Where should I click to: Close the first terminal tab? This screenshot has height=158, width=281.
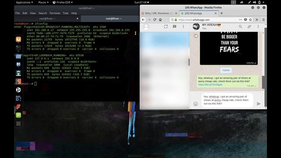77,18
